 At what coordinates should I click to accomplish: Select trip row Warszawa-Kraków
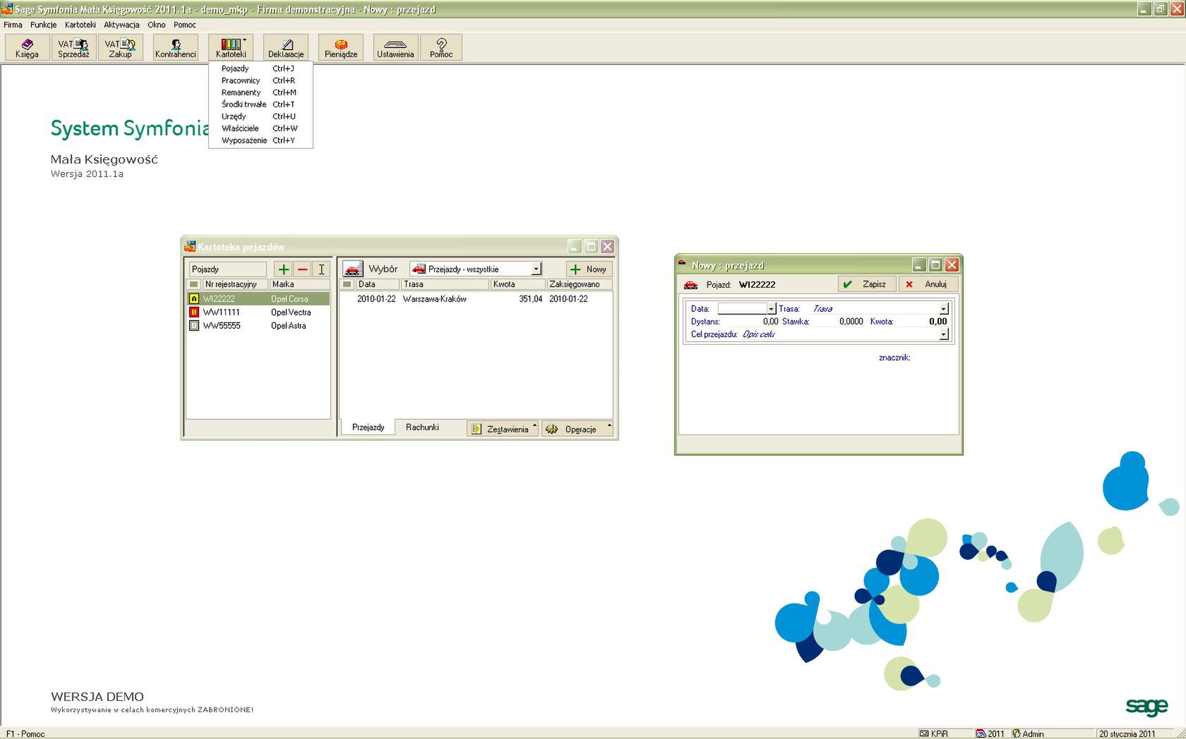point(475,299)
